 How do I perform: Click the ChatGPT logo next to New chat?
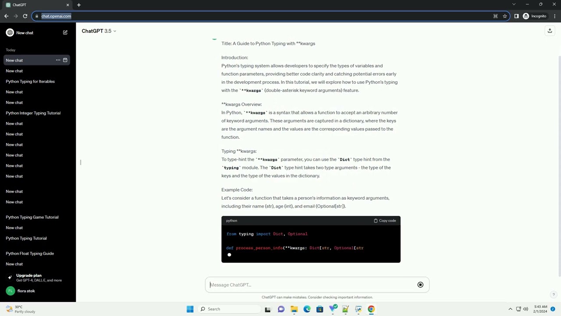pyautogui.click(x=10, y=32)
